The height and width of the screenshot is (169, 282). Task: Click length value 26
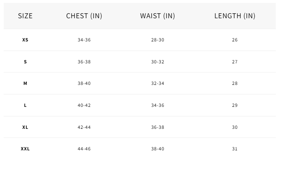[x=235, y=40]
